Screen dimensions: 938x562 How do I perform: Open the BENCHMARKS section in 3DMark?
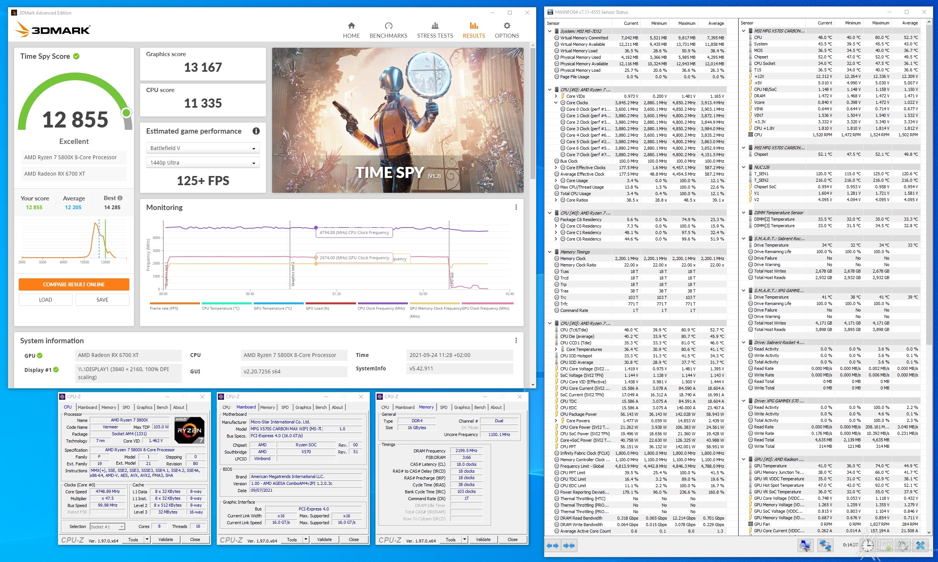pos(388,30)
